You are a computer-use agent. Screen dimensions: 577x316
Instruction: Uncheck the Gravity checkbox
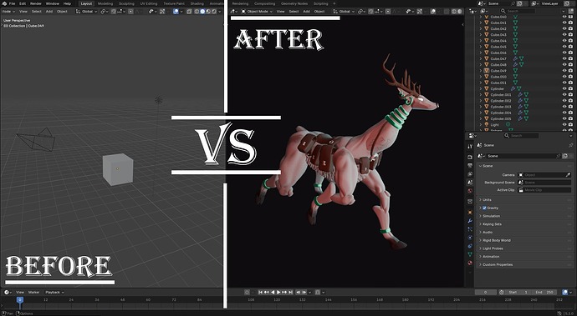(485, 208)
